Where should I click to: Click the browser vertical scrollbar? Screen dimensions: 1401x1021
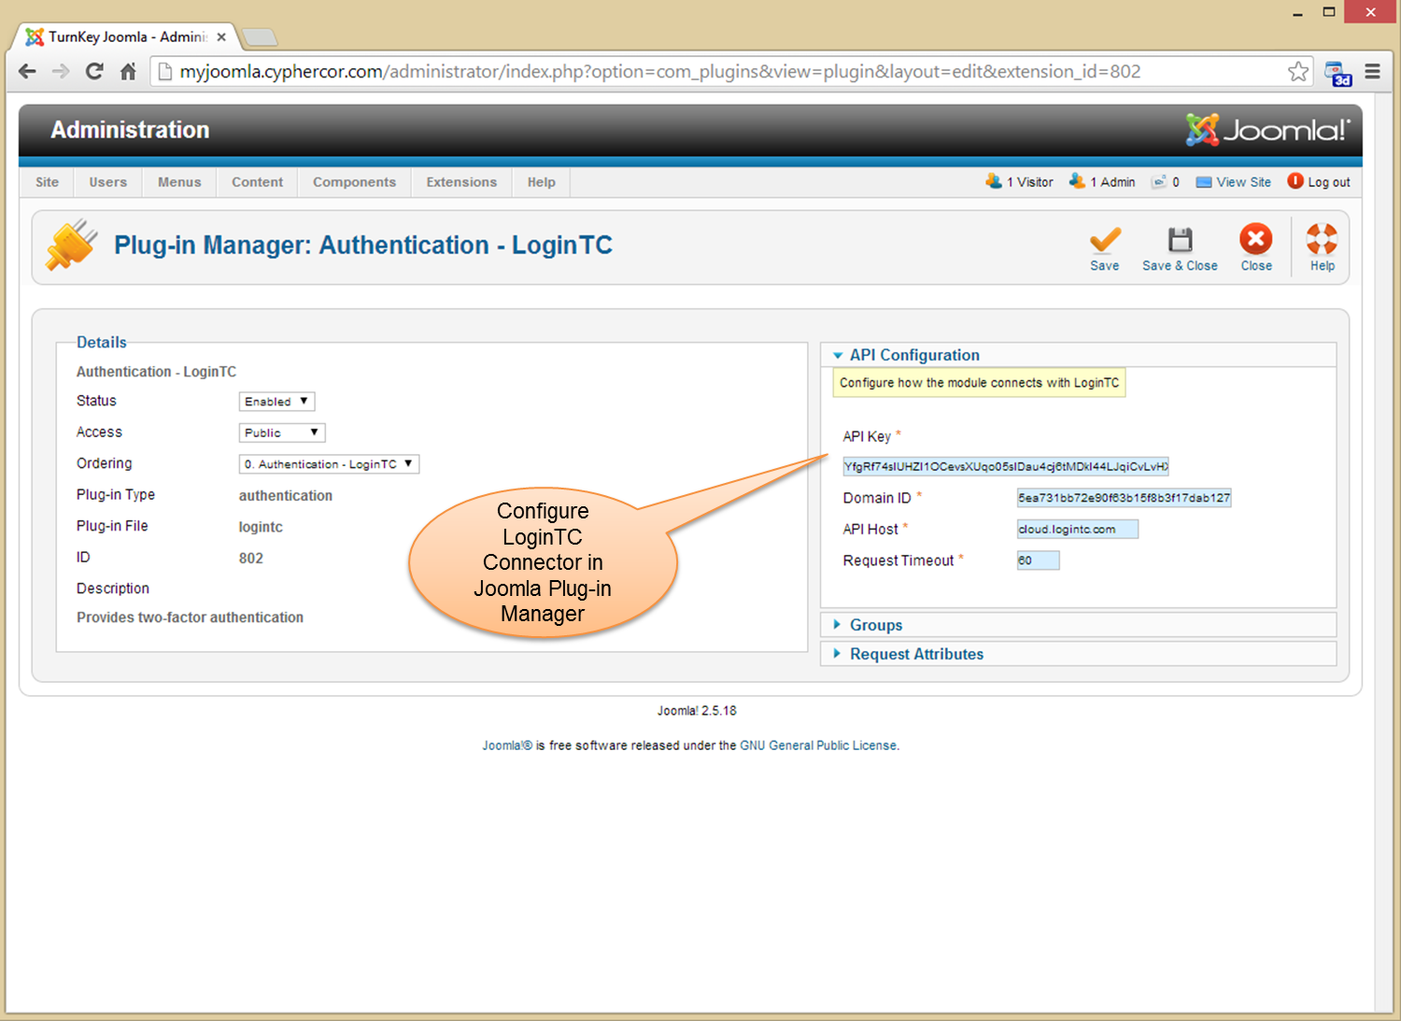[1384, 551]
